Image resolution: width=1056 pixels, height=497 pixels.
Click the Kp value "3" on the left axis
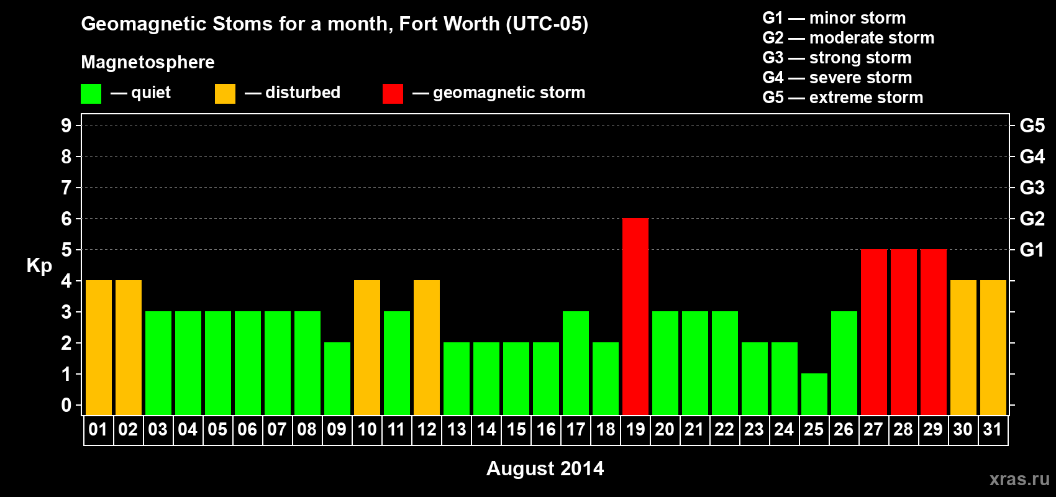(x=66, y=312)
